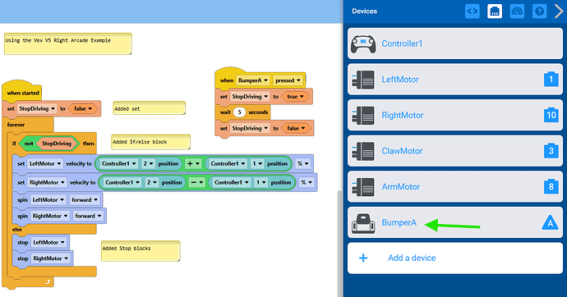Image resolution: width=567 pixels, height=297 pixels.
Task: Open false dropdown in bumper set block
Action: pos(296,129)
